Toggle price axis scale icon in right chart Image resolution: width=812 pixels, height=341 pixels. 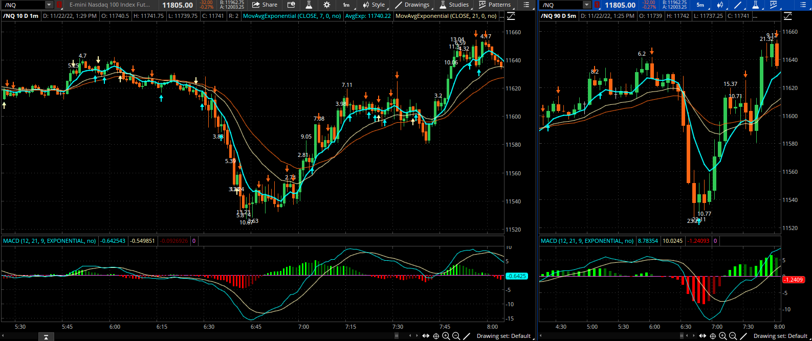(788, 16)
